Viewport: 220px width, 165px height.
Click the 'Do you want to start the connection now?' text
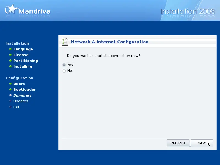pos(104,56)
